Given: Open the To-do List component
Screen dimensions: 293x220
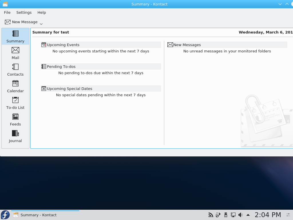Looking at the screenshot, I should pyautogui.click(x=15, y=103).
